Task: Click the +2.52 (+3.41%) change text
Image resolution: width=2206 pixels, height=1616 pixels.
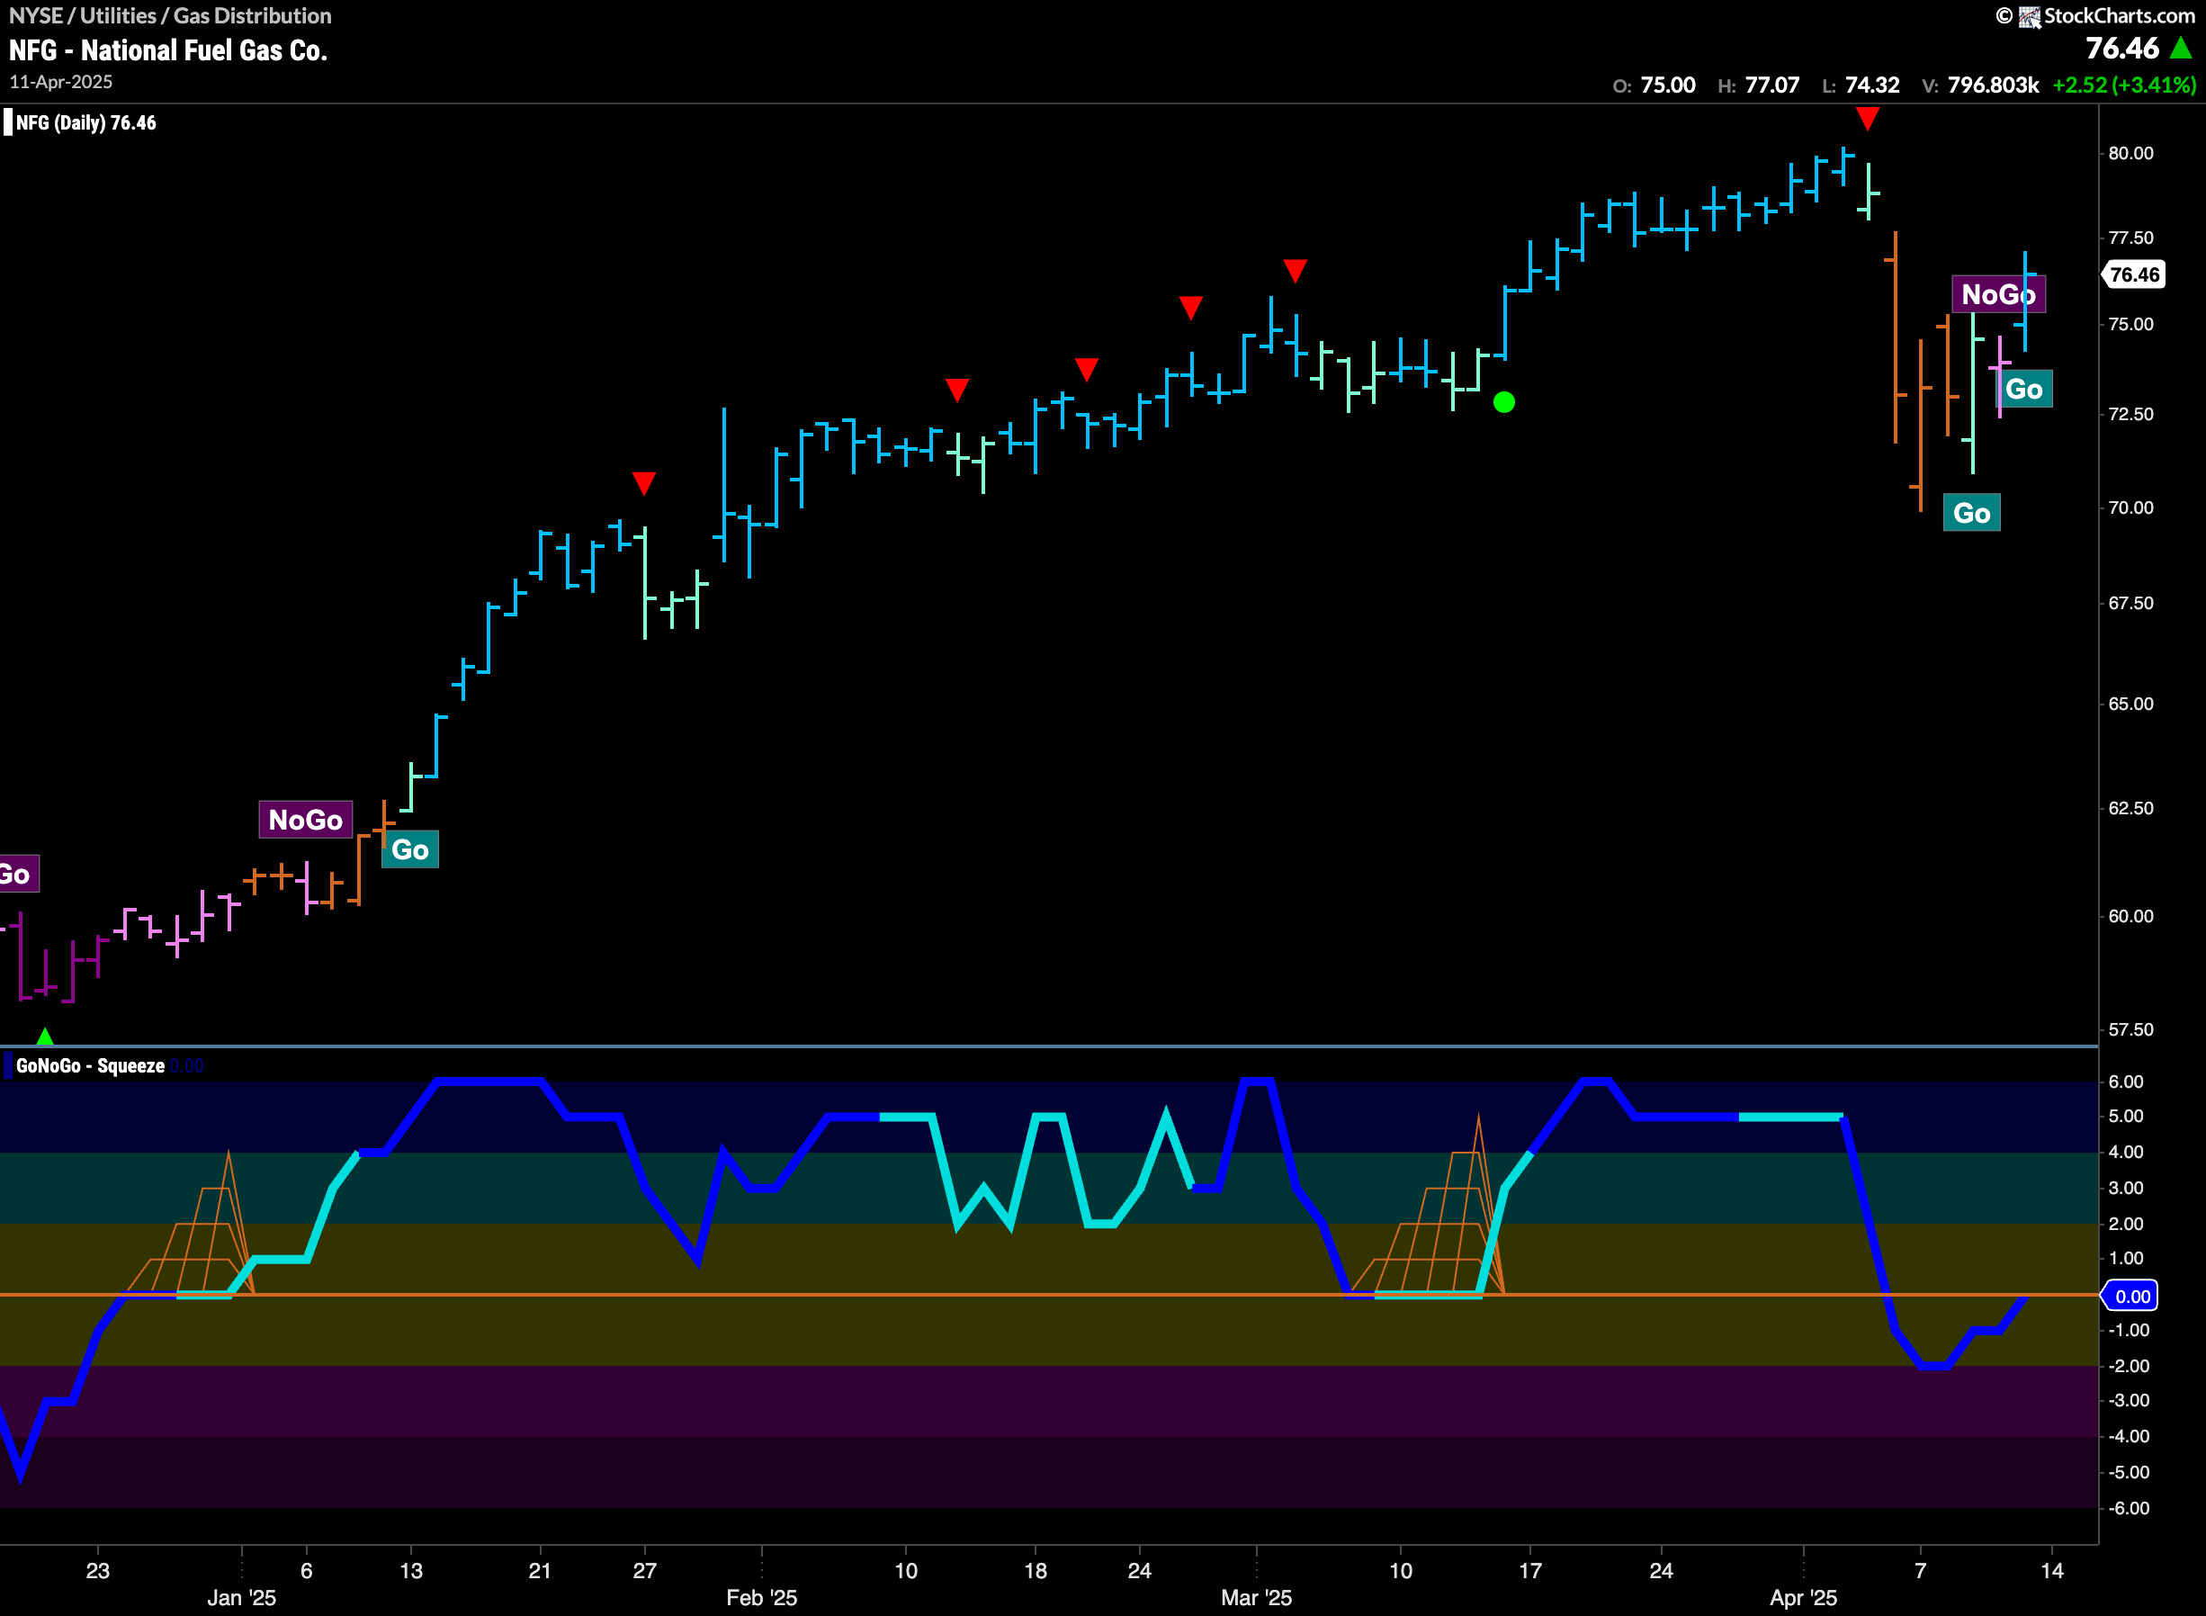Action: (2124, 85)
